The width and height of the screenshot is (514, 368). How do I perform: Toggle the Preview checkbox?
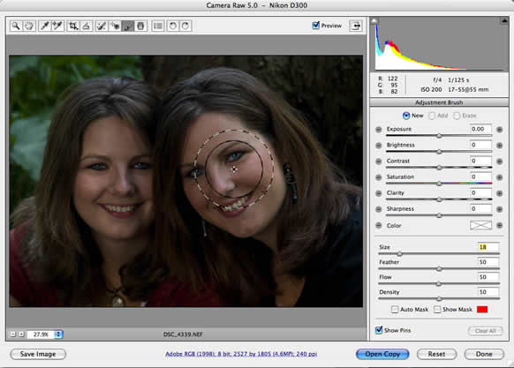point(315,26)
